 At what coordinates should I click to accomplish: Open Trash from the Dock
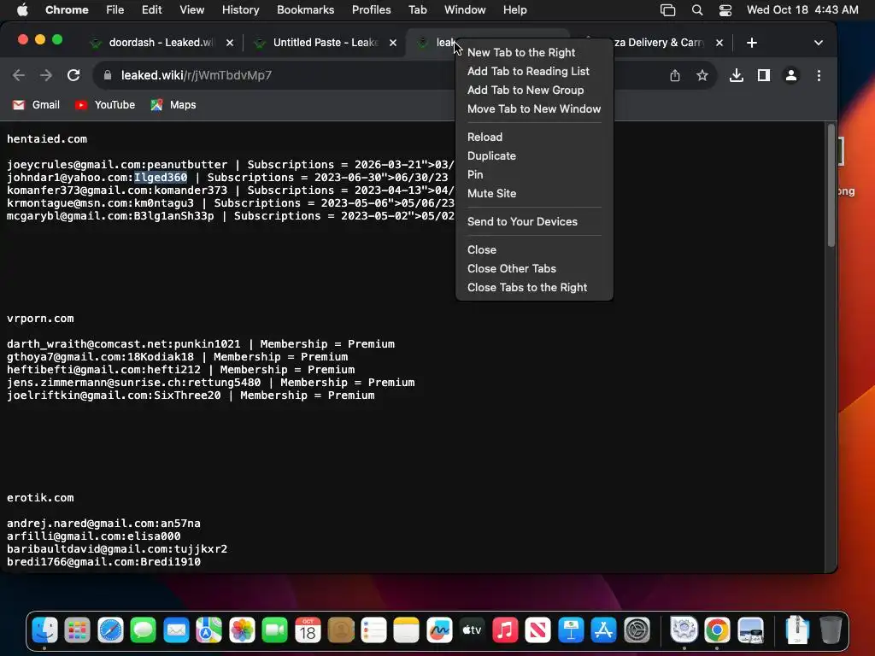(831, 631)
